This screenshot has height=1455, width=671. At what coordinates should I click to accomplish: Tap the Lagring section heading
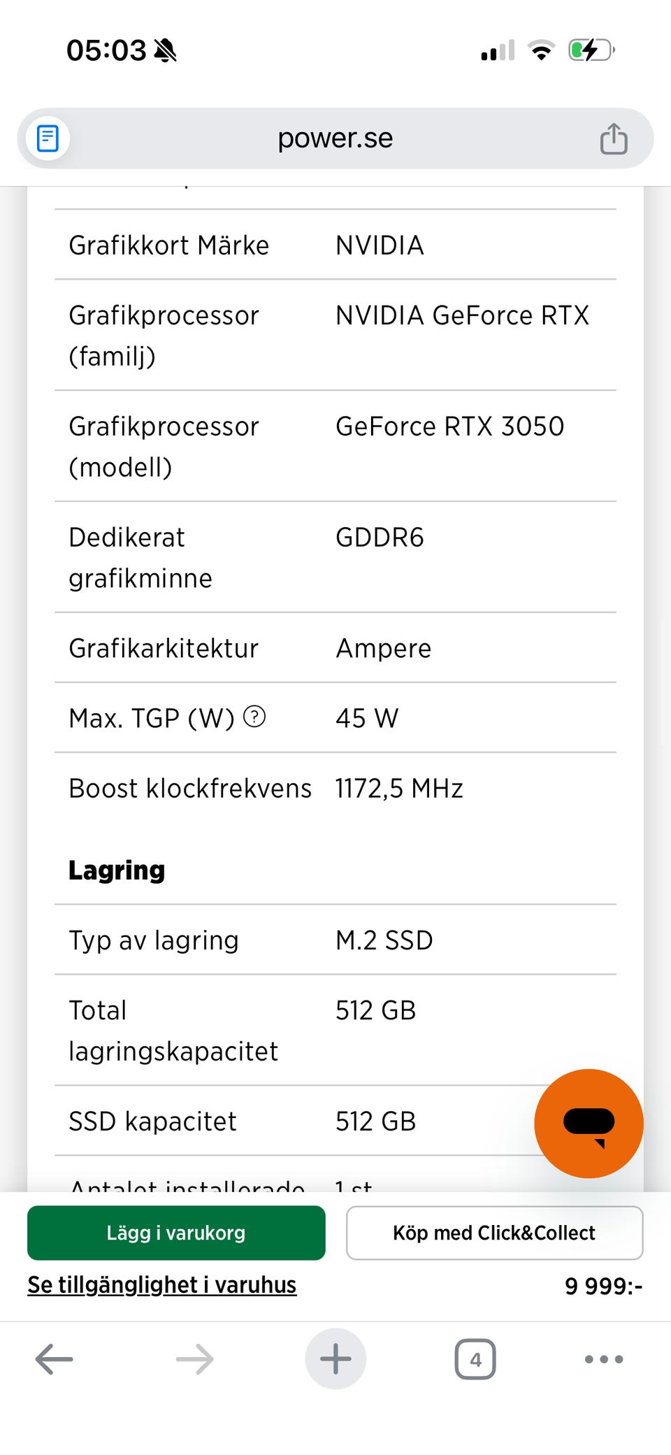(117, 870)
